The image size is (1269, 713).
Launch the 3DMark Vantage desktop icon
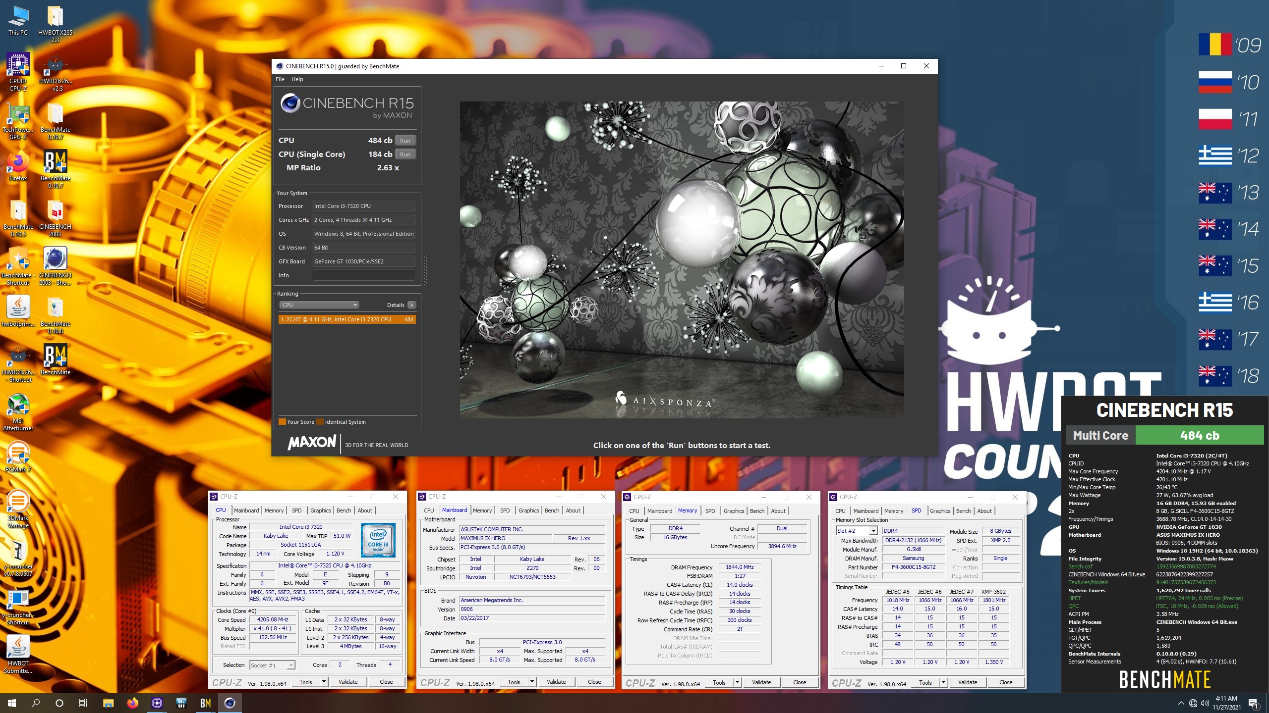[x=18, y=509]
